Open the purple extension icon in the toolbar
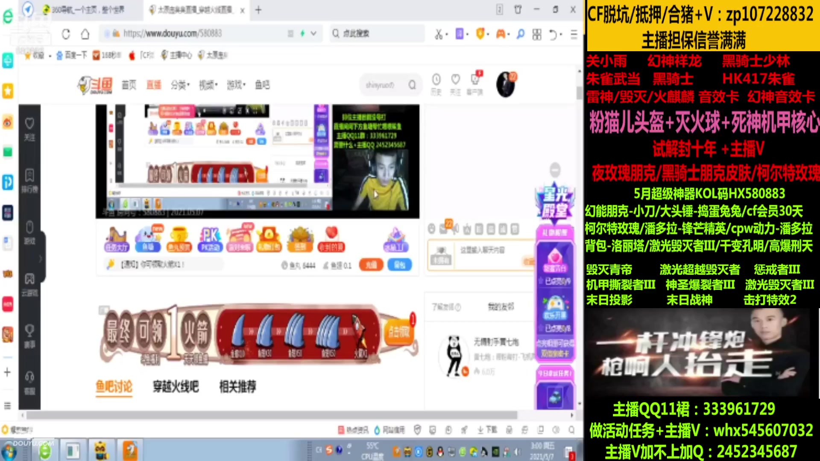The image size is (820, 461). [460, 33]
